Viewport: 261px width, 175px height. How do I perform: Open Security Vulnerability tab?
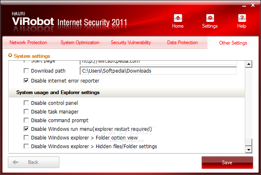[131, 43]
